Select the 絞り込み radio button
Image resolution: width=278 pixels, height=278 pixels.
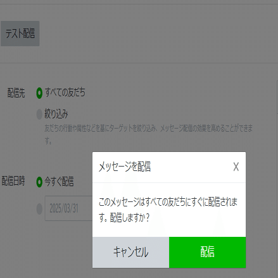tap(39, 114)
